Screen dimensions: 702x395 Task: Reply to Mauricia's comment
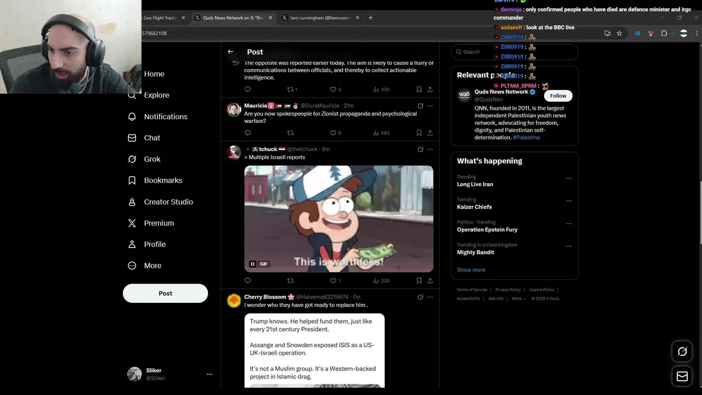[x=247, y=133]
